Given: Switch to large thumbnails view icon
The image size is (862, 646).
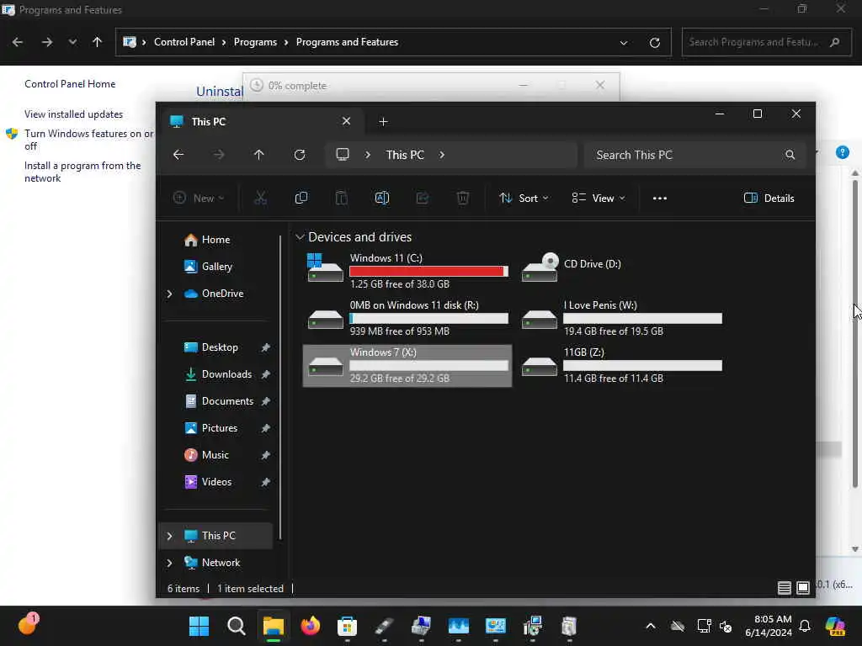Looking at the screenshot, I should click(x=803, y=588).
